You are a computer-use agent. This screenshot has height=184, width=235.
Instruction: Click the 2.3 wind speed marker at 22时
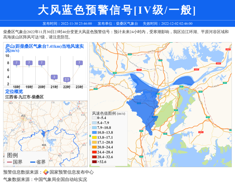(x=67, y=79)
